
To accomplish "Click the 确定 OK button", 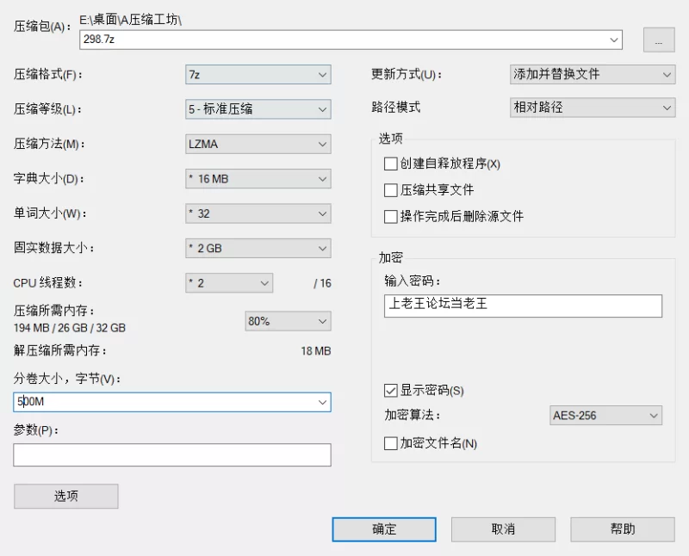I will 384,529.
